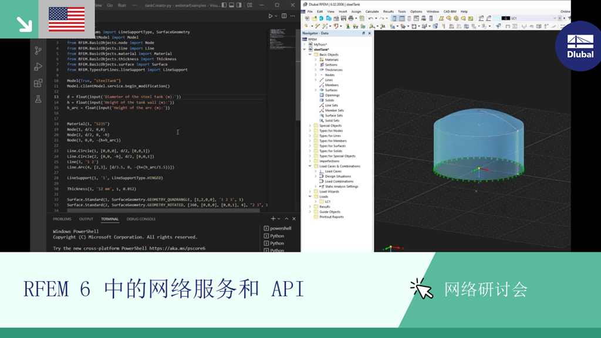
Task: Open a new model via RFEM New icon
Action: point(306,18)
